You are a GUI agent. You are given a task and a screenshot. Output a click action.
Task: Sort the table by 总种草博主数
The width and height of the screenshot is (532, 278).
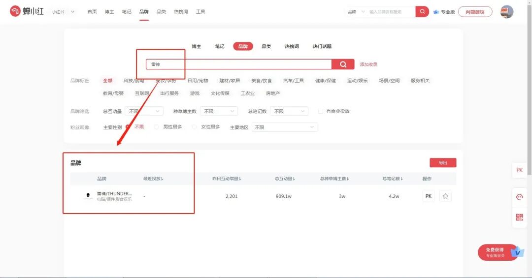[x=334, y=179]
